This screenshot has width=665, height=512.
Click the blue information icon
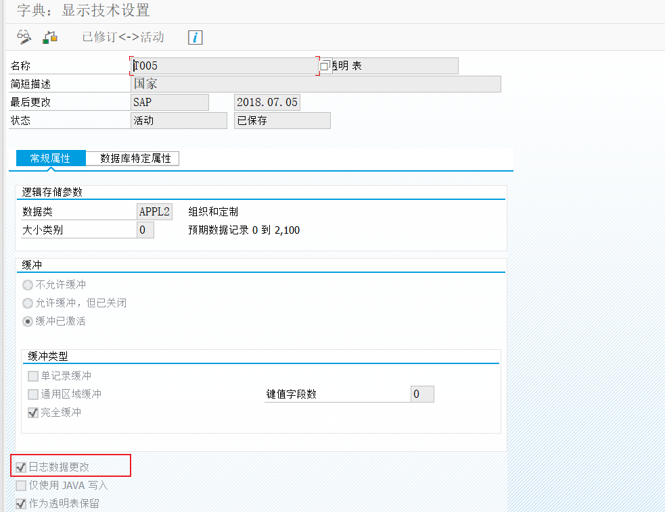tap(195, 37)
